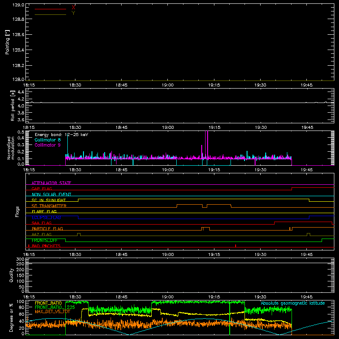Click the 18:30 time label under Quality panel
339x339 pixels.
75,297
